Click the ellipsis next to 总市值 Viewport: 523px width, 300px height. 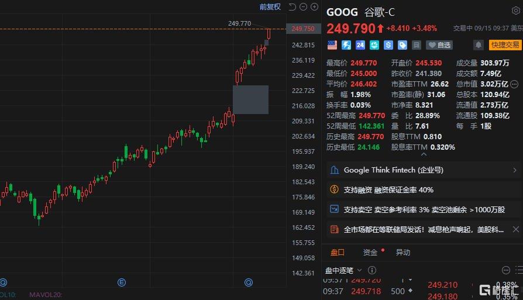pos(514,84)
